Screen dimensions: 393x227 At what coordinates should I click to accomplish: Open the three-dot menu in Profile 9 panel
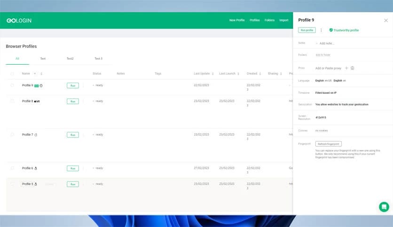click(321, 30)
